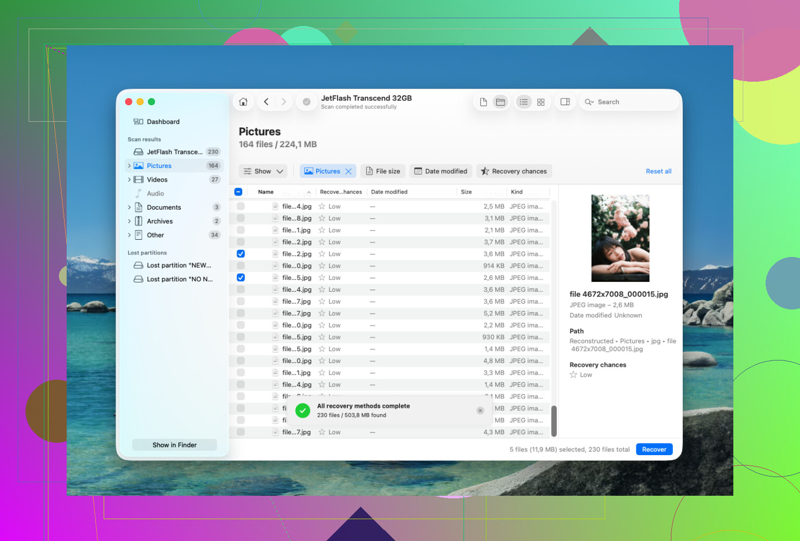Check the box for the 914 KB file

[241, 266]
